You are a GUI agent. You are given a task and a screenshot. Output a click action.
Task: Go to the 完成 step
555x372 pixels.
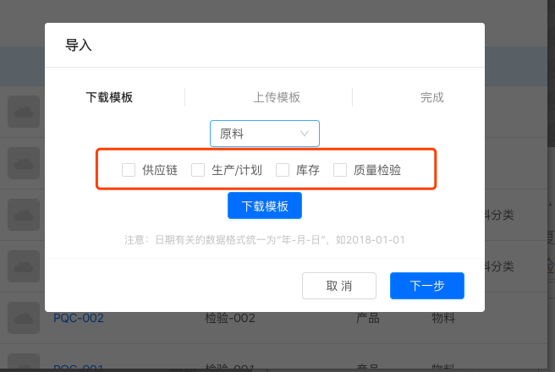431,97
